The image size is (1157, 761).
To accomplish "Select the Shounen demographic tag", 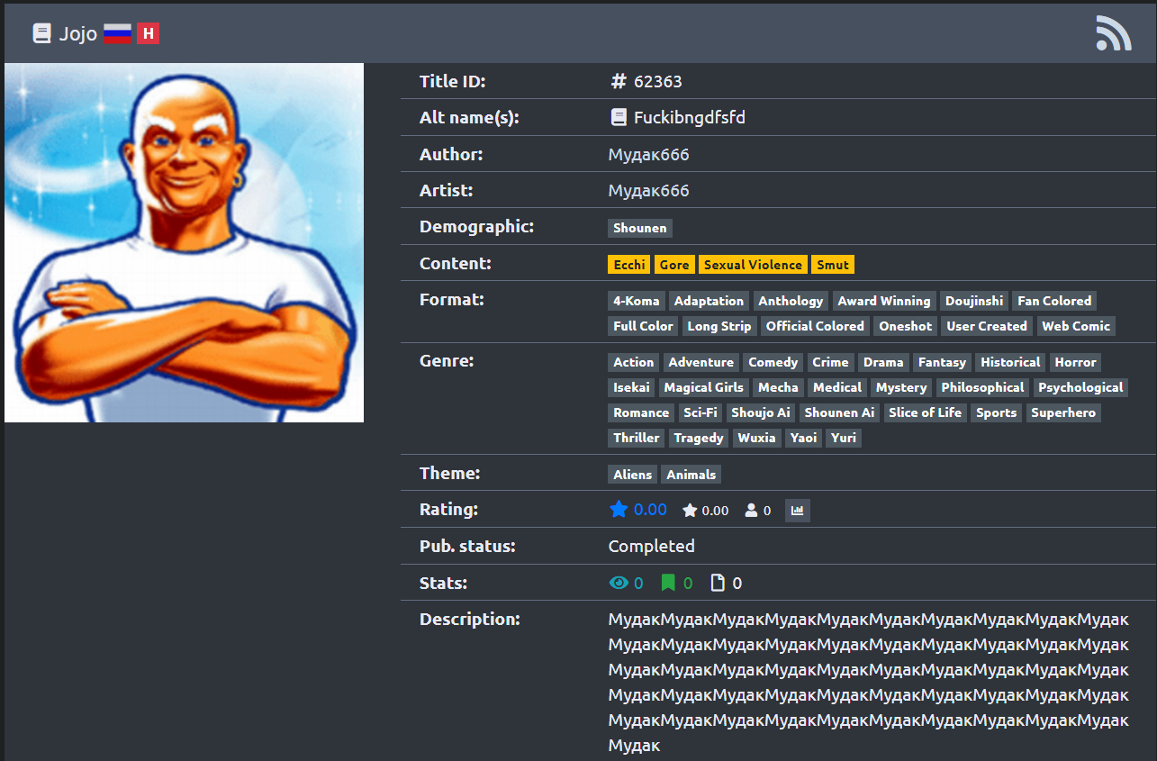I will 639,229.
